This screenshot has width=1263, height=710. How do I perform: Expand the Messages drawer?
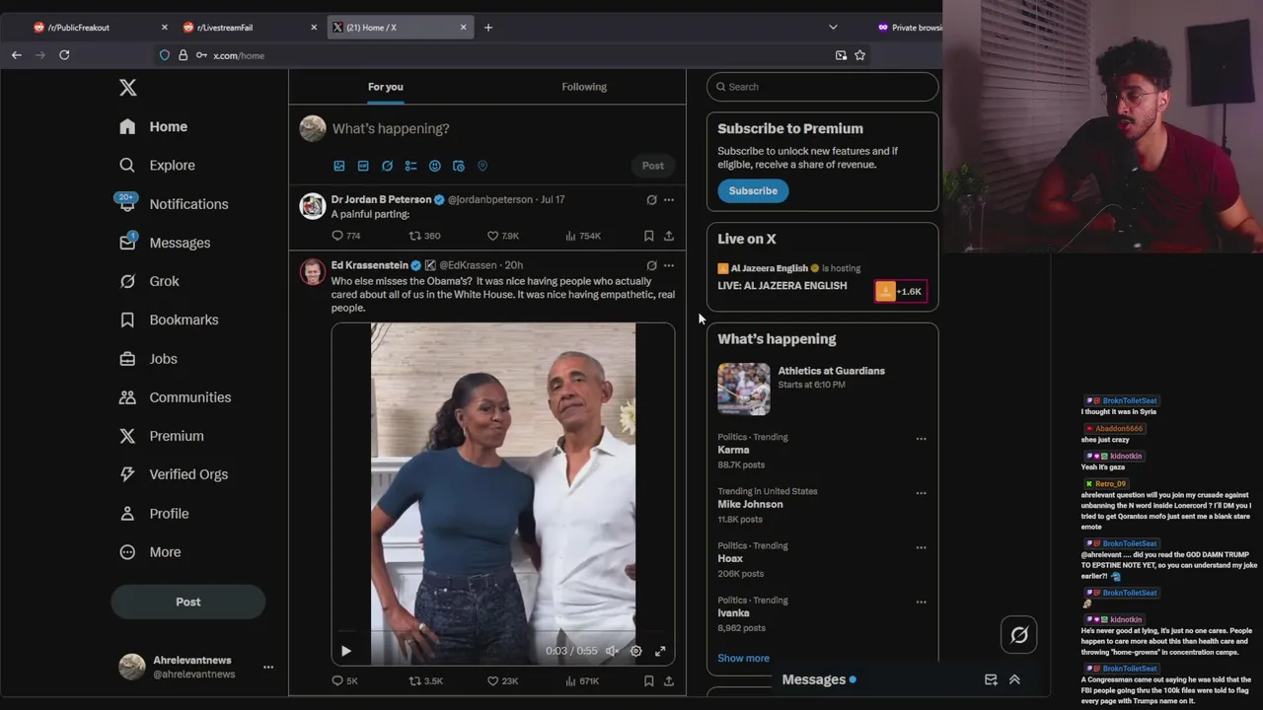(x=1014, y=679)
